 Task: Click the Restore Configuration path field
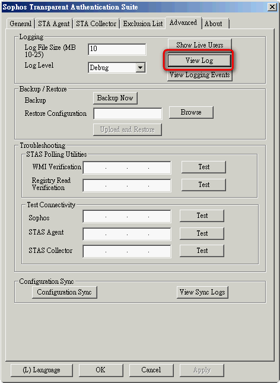click(128, 113)
